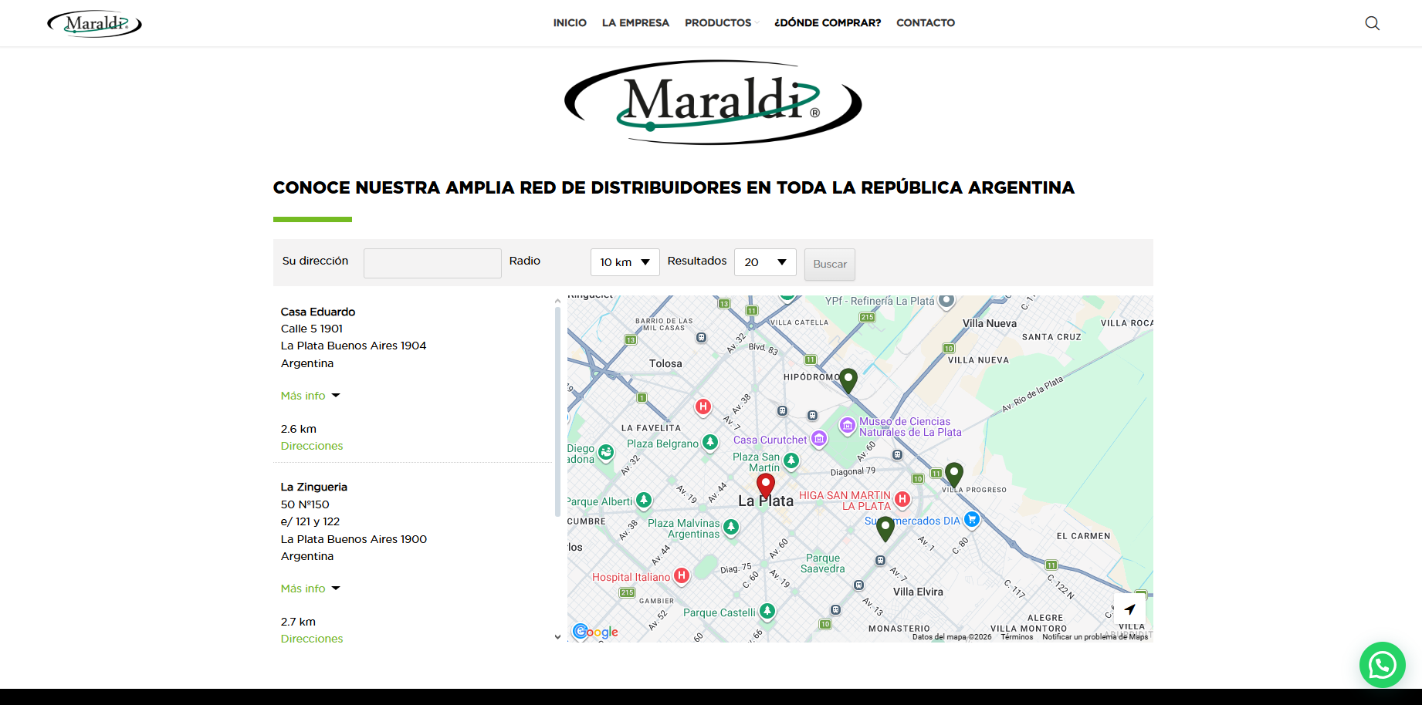Open LA EMPRESA page

click(x=635, y=23)
